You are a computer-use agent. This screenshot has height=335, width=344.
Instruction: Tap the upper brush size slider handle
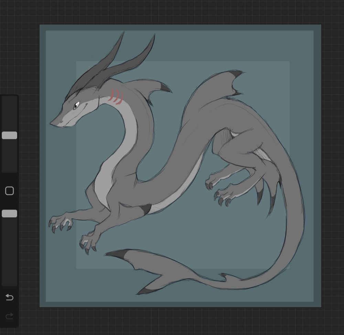tap(9, 136)
